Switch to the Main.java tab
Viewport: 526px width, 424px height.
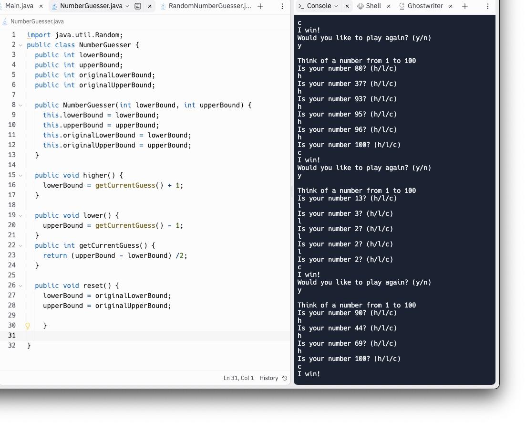[x=19, y=6]
